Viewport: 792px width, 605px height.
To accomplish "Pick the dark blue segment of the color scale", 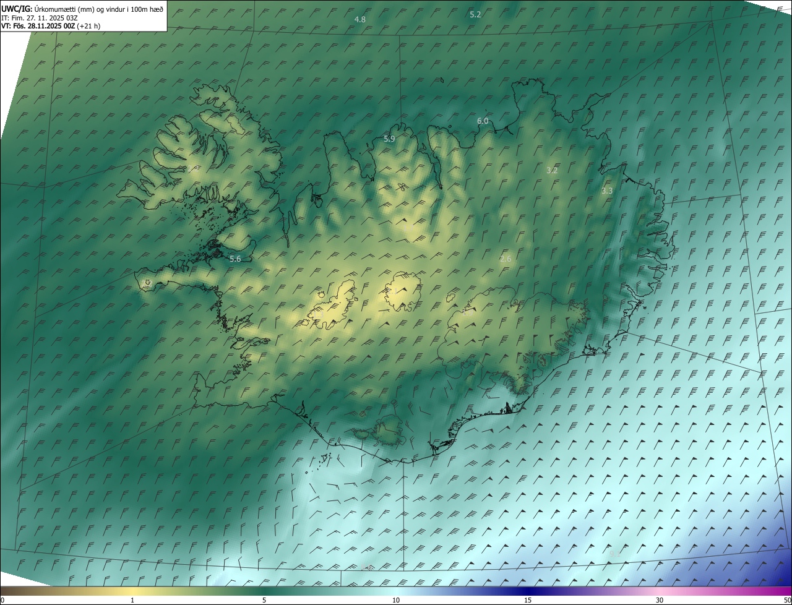I will pos(528,591).
